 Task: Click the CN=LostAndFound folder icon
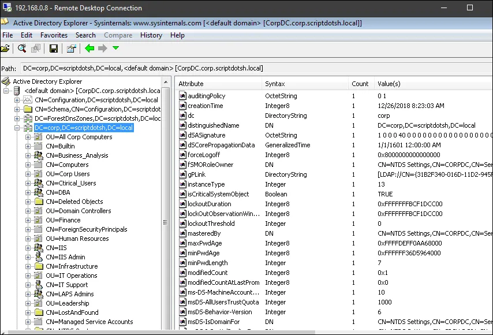(x=38, y=312)
